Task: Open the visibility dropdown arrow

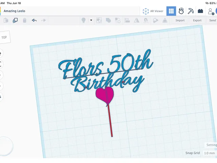Action: coord(91,20)
